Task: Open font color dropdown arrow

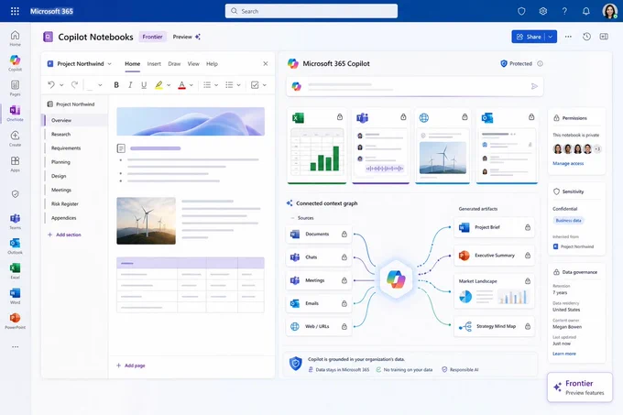Action: click(x=191, y=85)
